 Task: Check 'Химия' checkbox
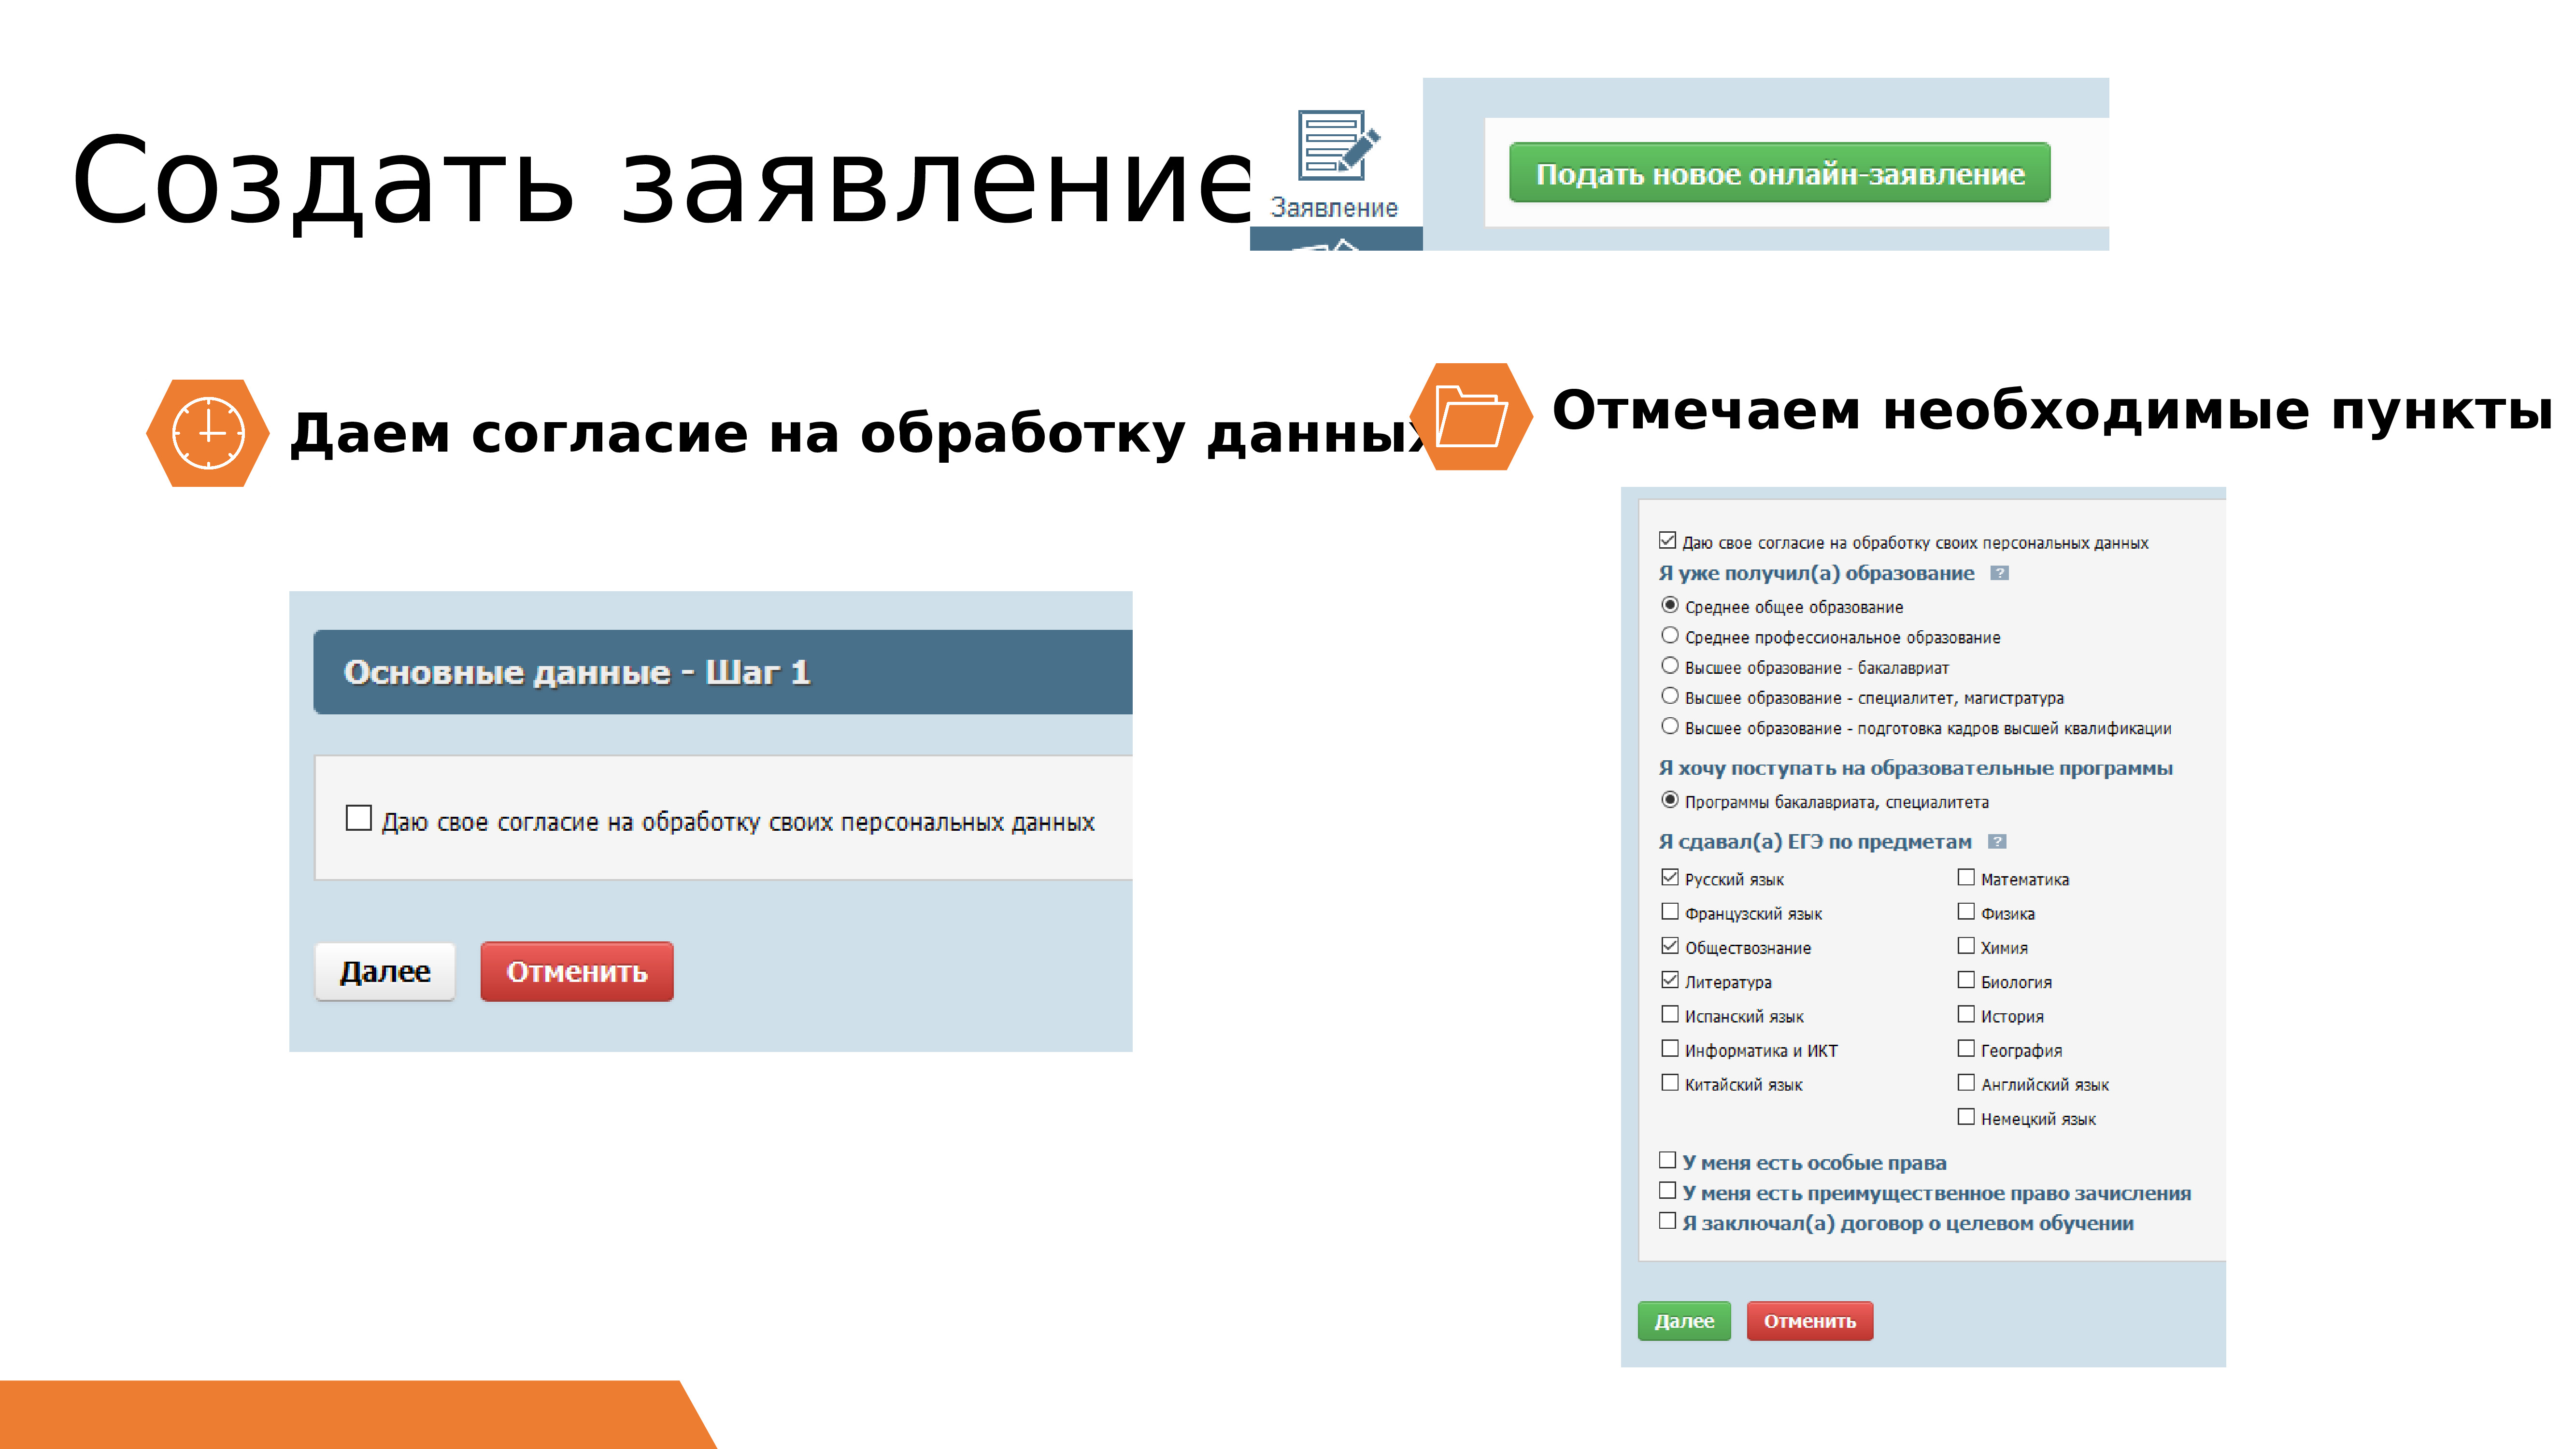pyautogui.click(x=1966, y=945)
